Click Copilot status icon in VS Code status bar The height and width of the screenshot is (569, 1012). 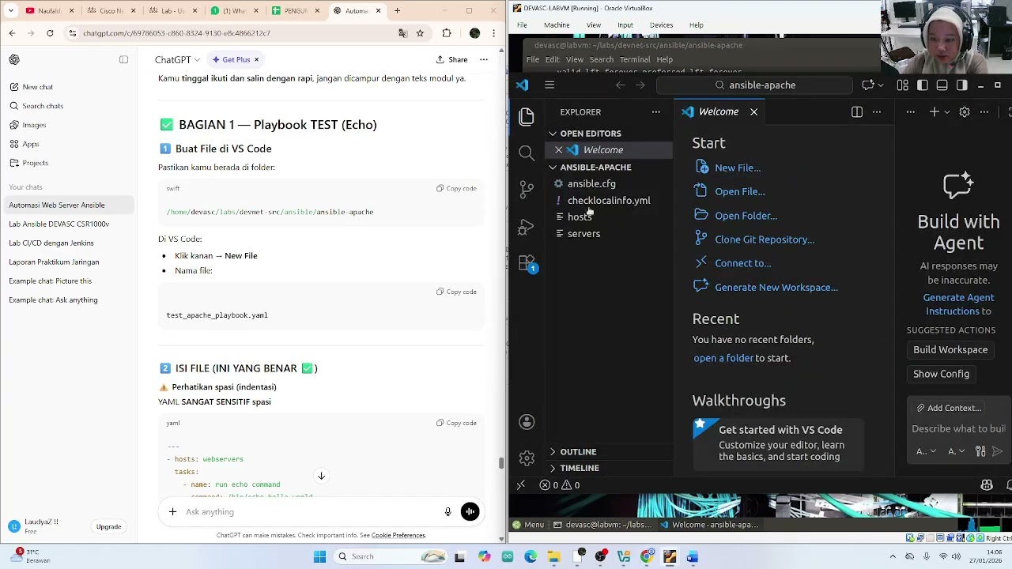(987, 485)
